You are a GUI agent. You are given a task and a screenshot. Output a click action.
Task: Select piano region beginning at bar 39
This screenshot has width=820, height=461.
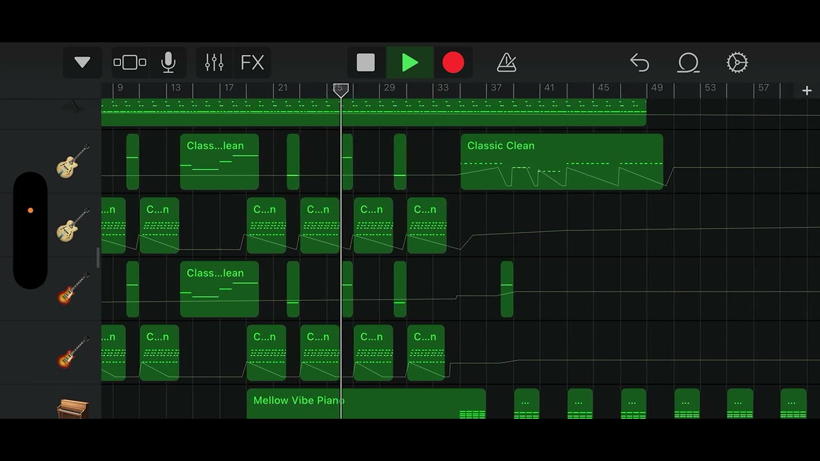tap(527, 404)
